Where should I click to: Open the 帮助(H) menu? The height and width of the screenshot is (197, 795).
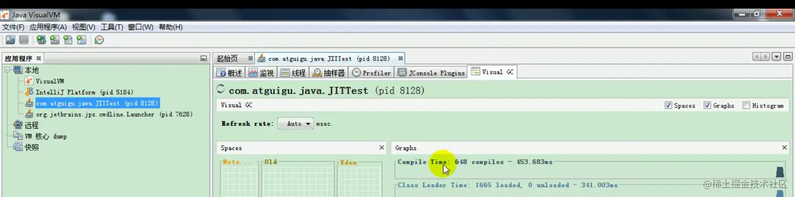click(x=170, y=27)
